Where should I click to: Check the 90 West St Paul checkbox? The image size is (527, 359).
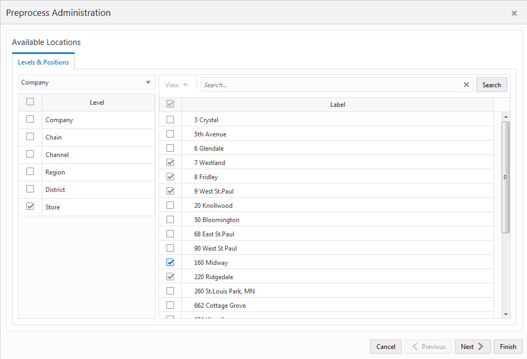pos(170,248)
